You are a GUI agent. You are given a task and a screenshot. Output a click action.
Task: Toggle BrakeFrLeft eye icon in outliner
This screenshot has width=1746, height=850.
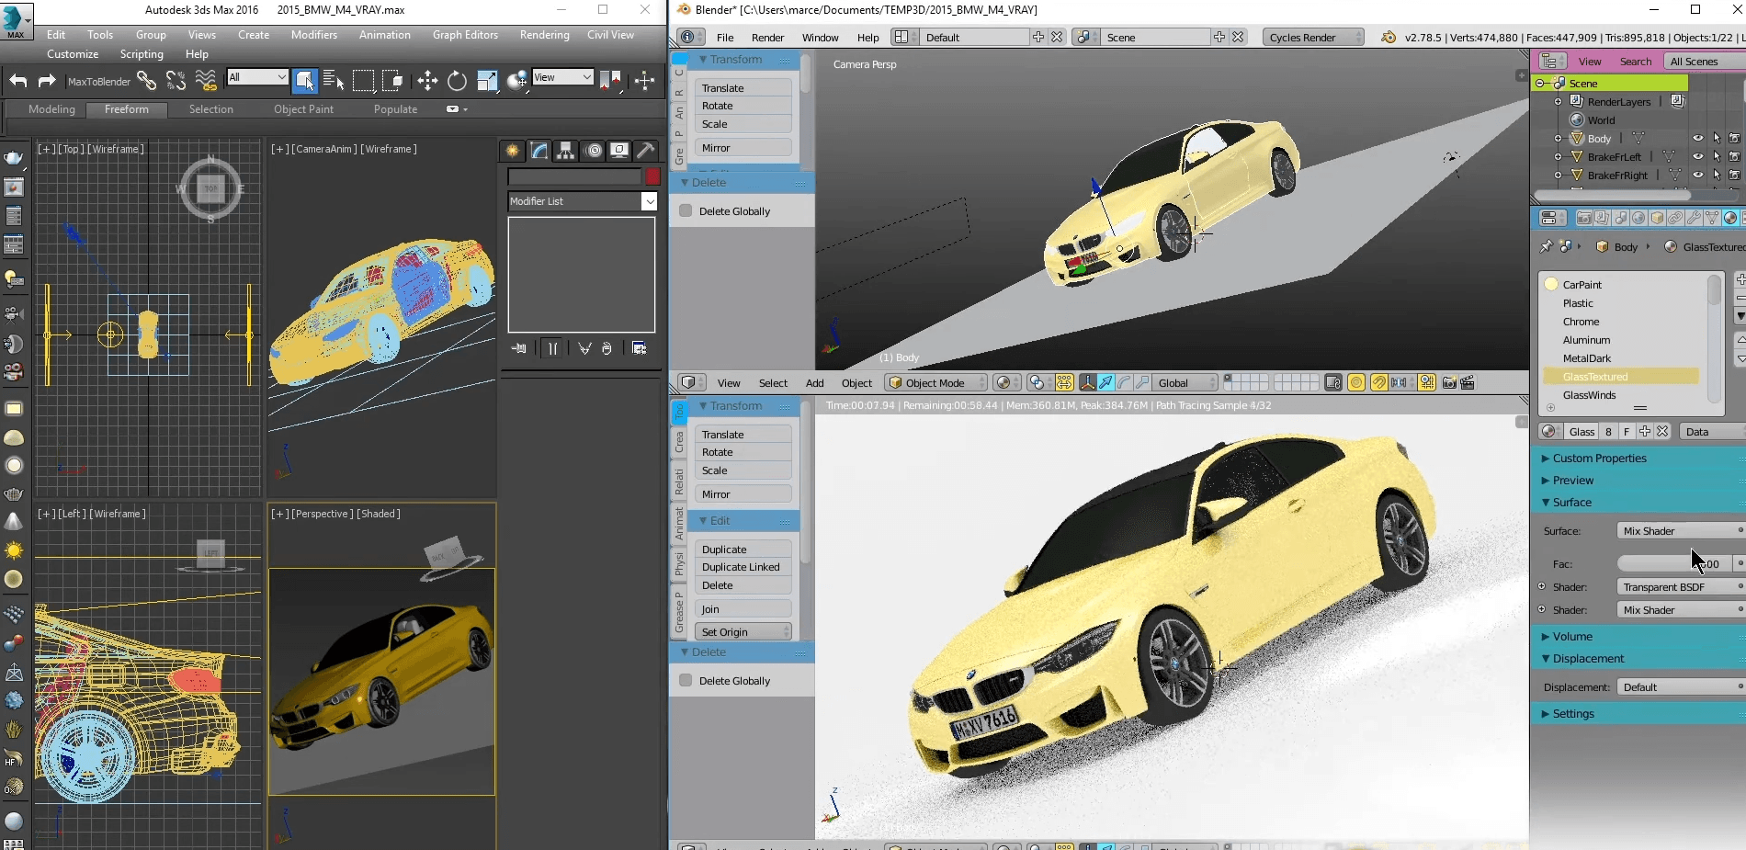[1698, 156]
